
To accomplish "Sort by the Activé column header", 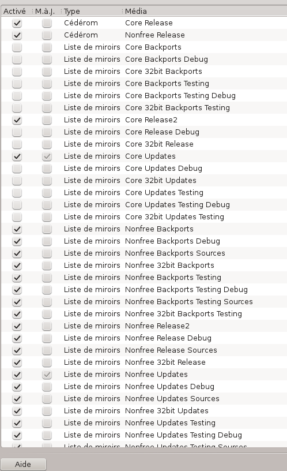I will (x=16, y=11).
